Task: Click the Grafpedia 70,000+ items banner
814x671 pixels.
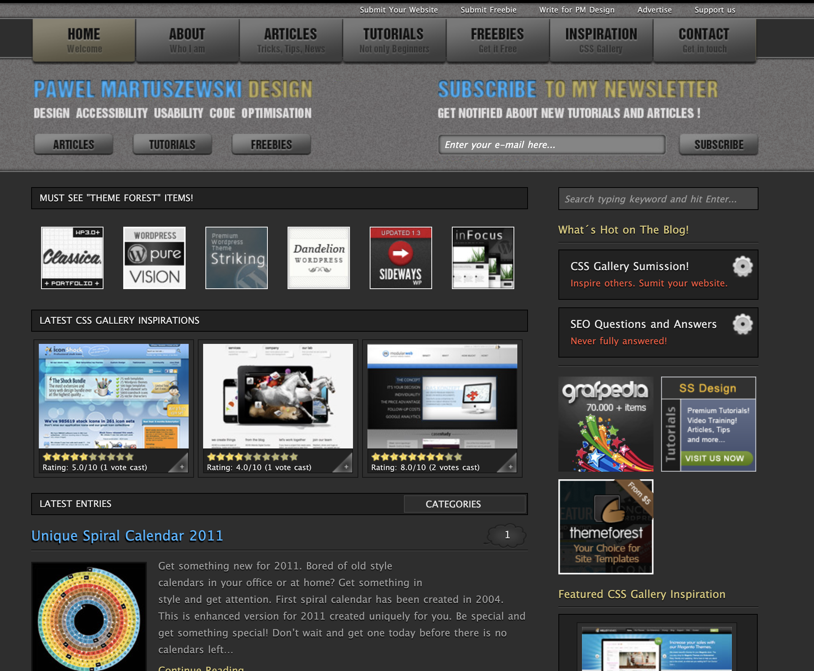Action: (x=605, y=425)
